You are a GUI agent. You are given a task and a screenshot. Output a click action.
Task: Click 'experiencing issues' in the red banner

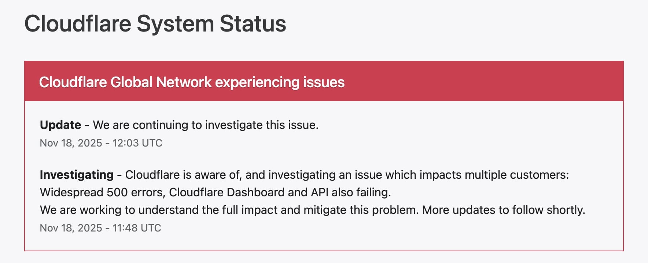[x=280, y=82]
